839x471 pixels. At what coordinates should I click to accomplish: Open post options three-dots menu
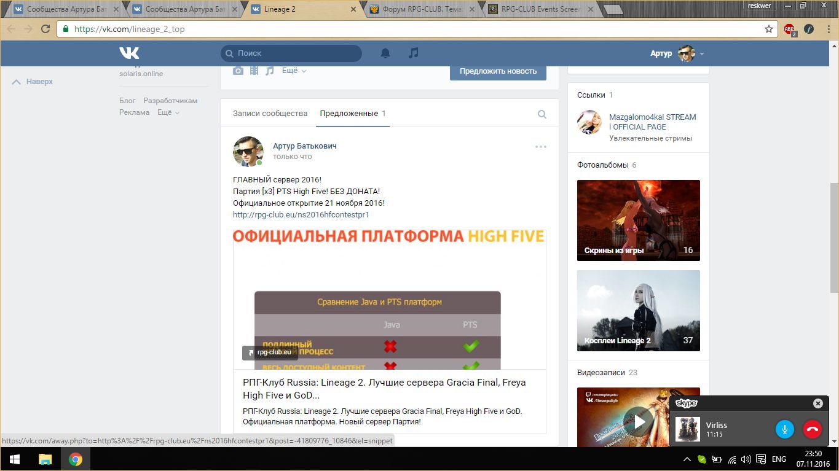click(541, 147)
